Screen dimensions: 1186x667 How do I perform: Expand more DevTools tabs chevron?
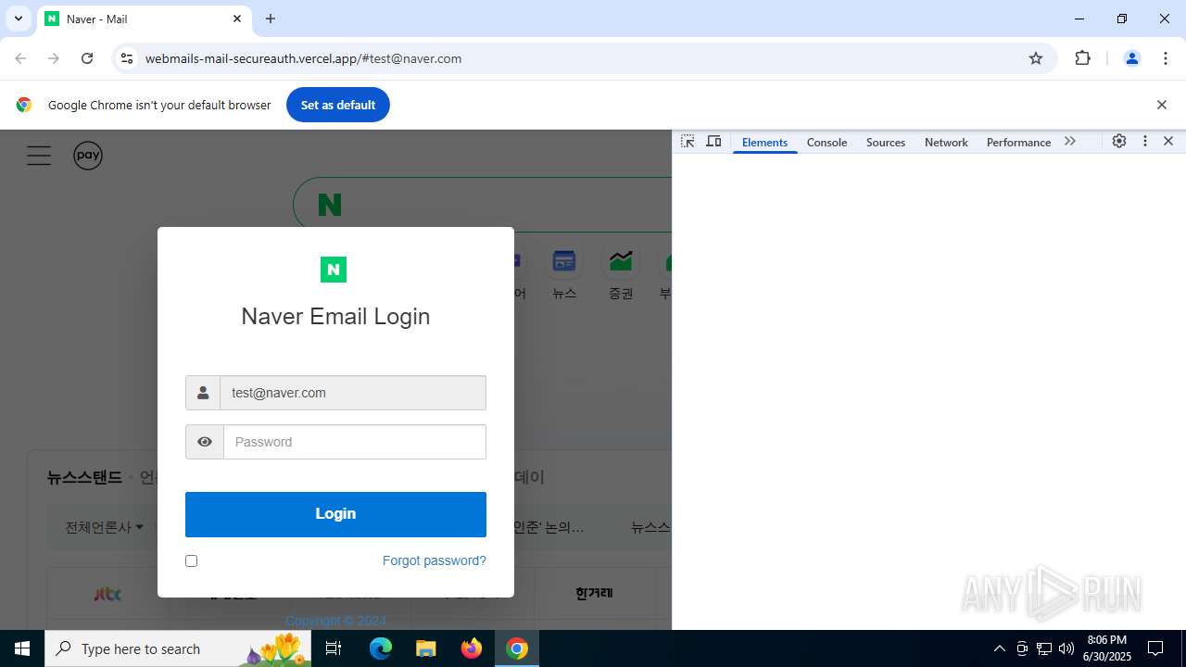1070,142
